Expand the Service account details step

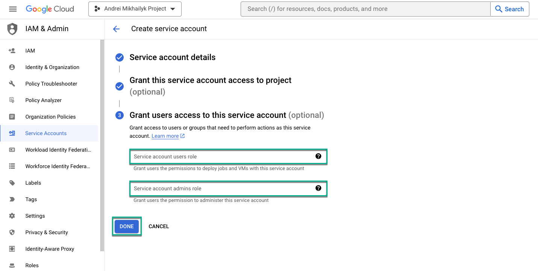tap(172, 57)
